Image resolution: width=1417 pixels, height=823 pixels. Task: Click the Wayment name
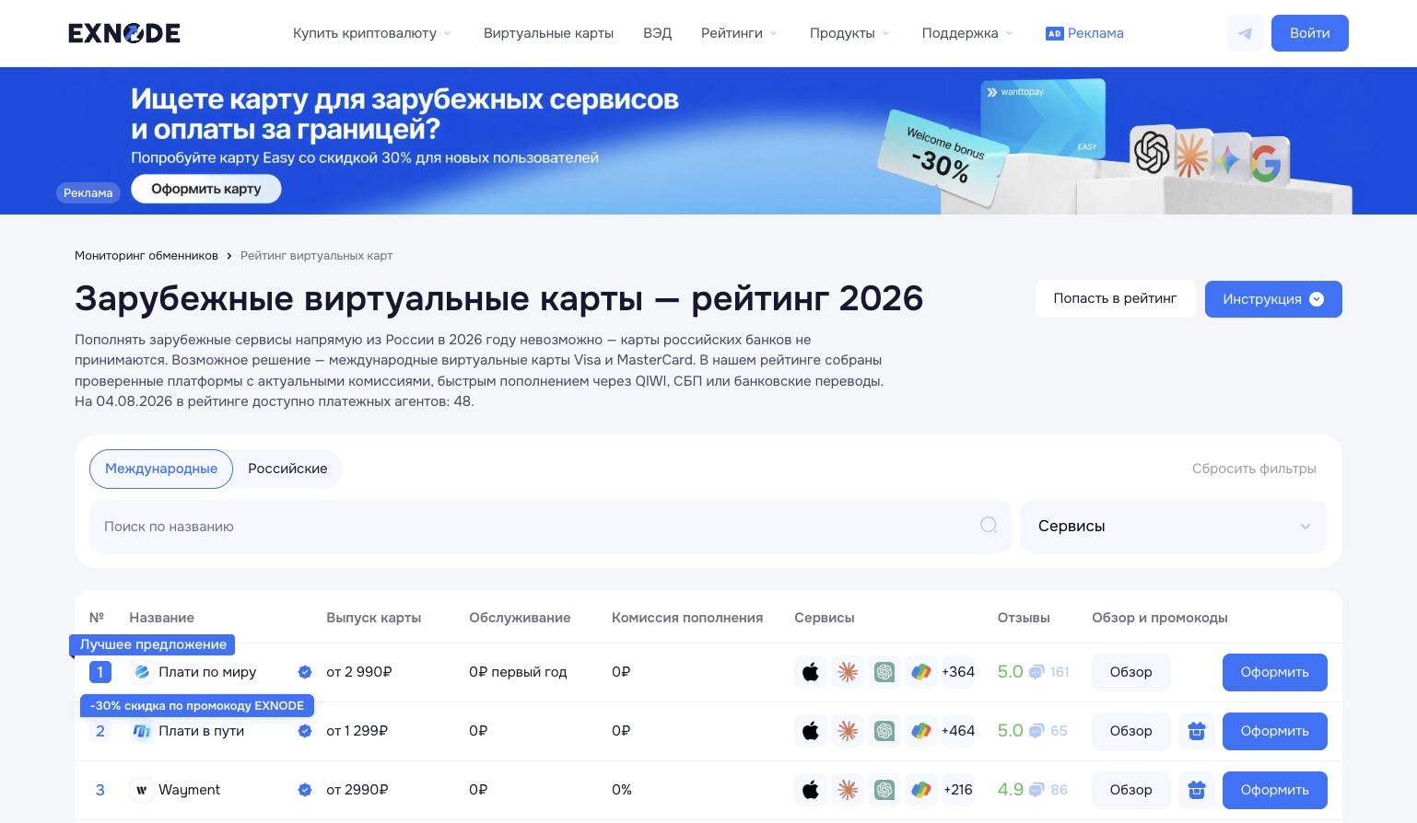(190, 790)
